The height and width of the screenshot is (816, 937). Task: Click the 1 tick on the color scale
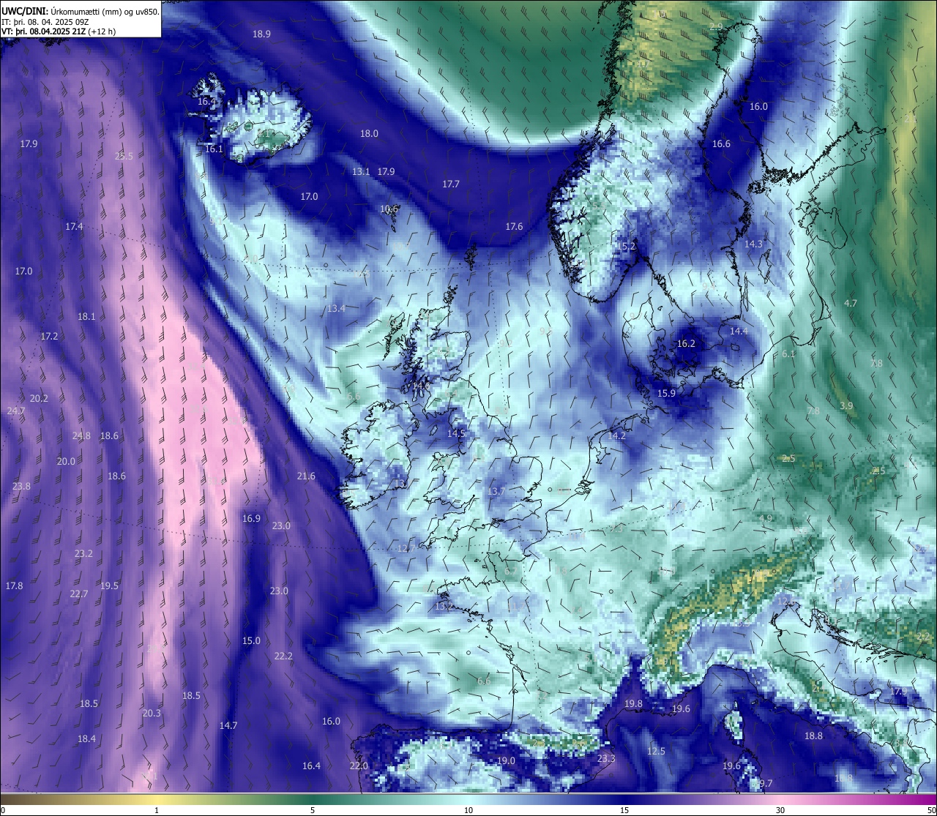[157, 810]
